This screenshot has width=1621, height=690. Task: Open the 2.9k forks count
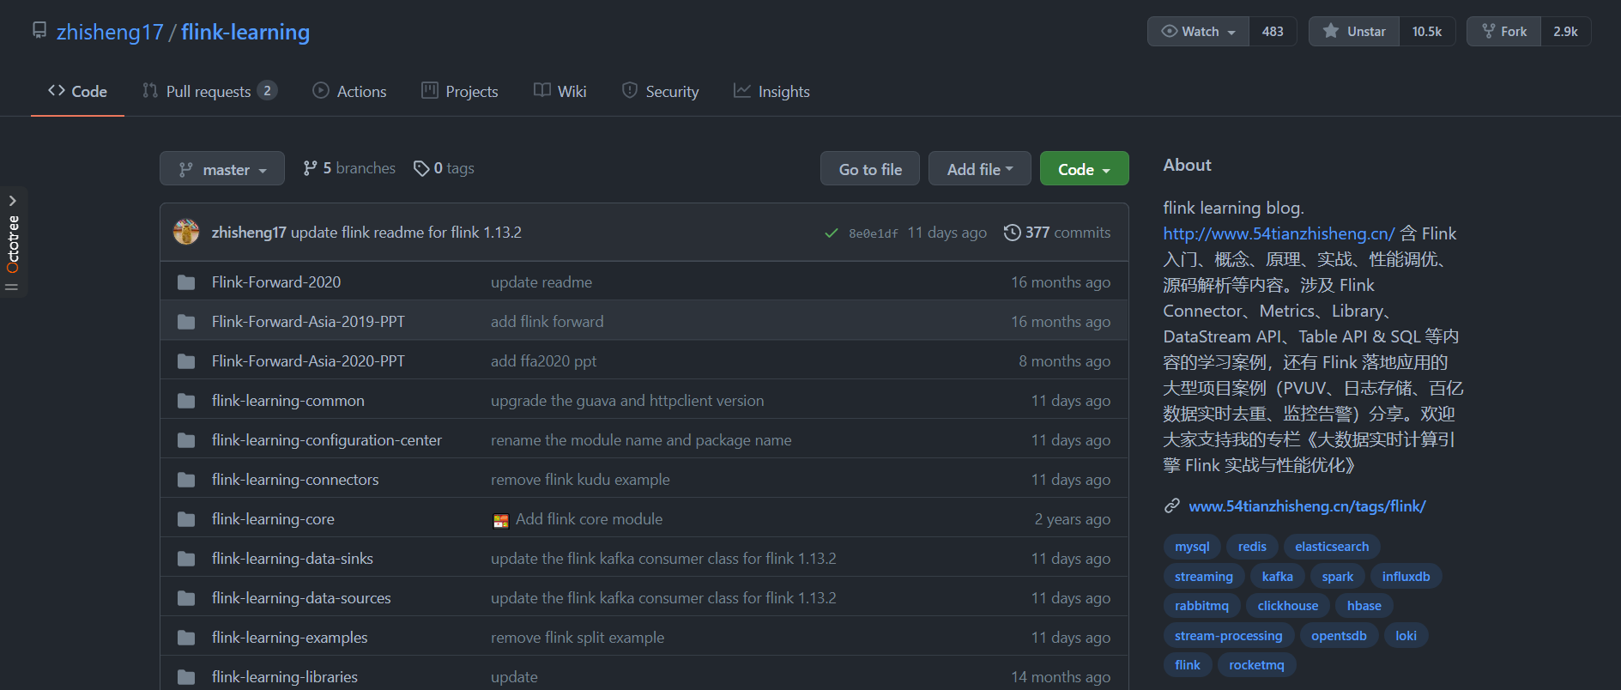[x=1565, y=31]
